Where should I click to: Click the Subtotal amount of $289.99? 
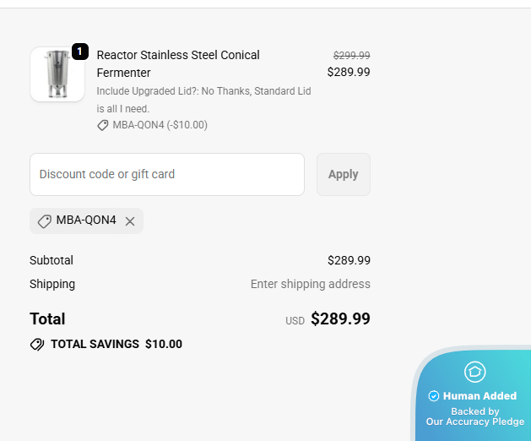(x=349, y=260)
